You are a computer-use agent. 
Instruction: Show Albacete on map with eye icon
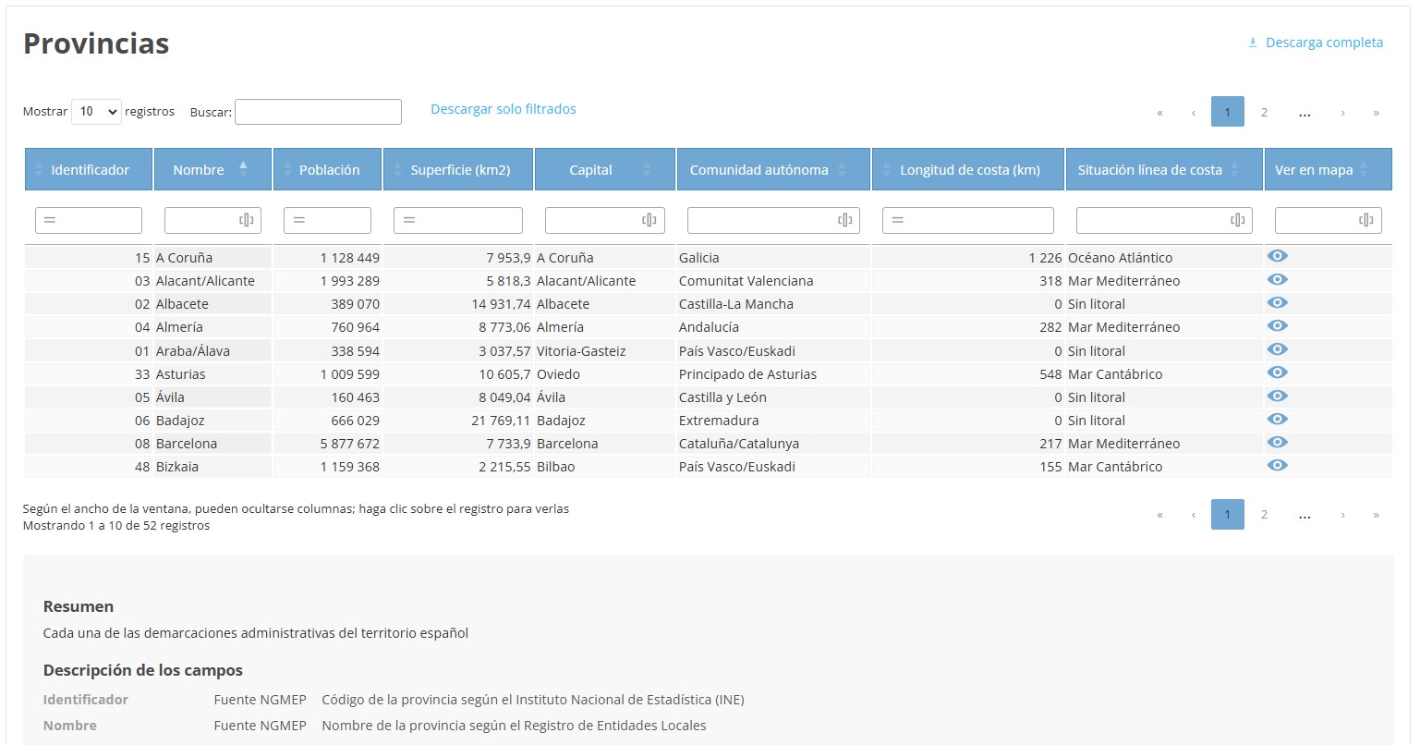point(1277,303)
